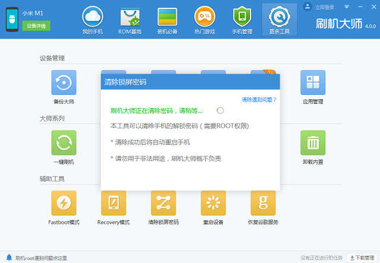Click the 设备详情 green button

pos(36,26)
